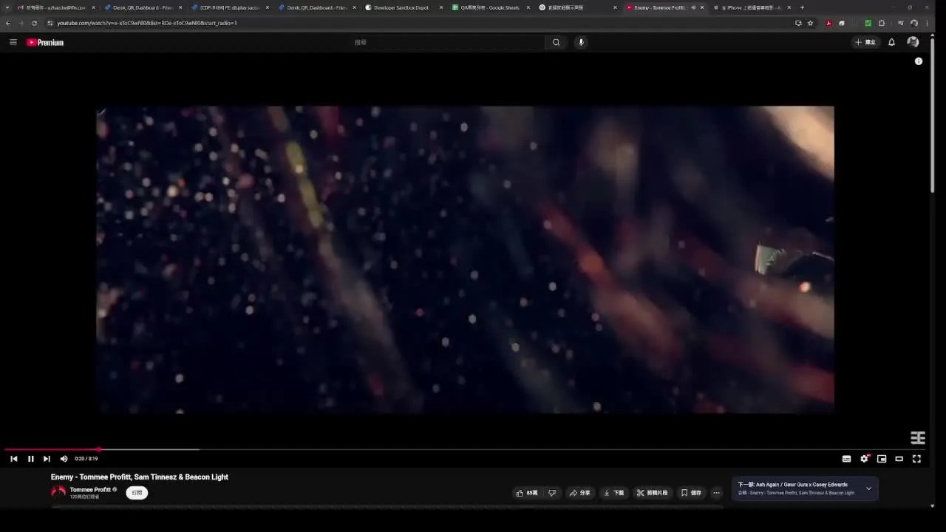
Task: Click the Share button
Action: tap(579, 493)
